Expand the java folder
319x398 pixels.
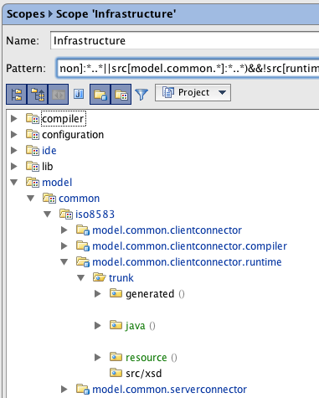pos(98,326)
